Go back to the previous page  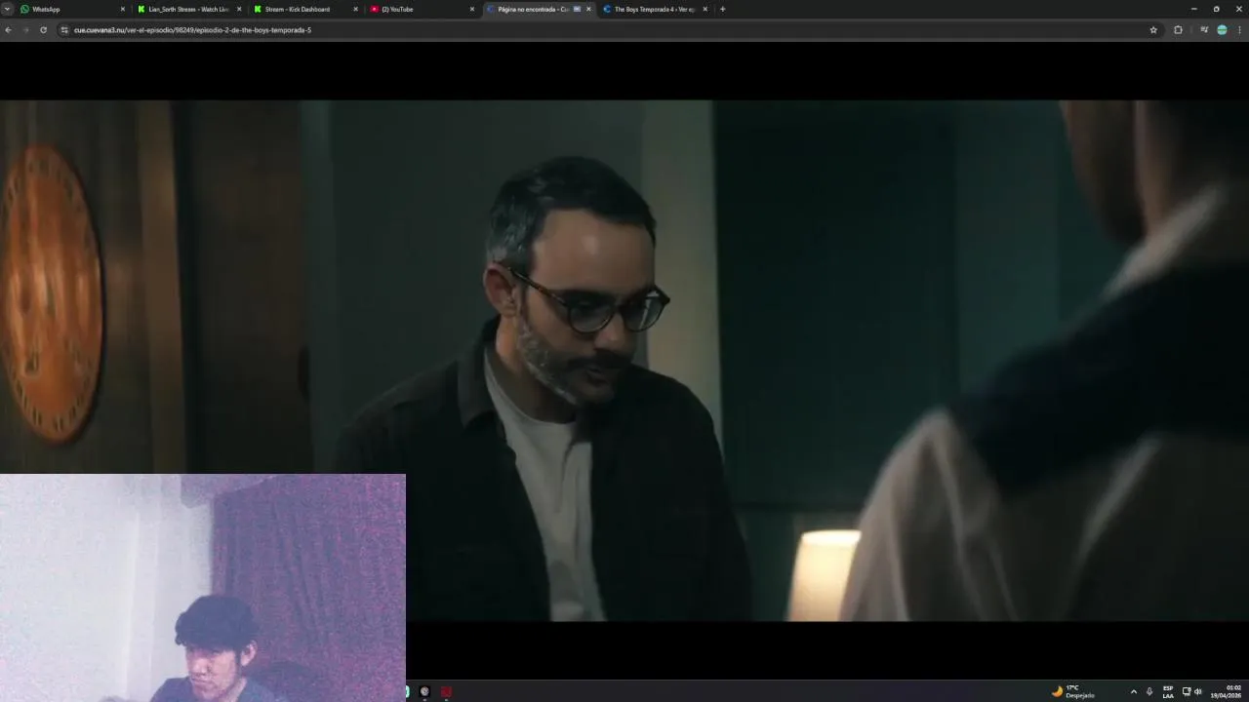point(9,30)
